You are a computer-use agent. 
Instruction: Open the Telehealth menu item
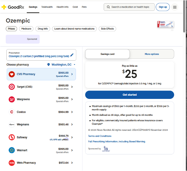(47, 7)
